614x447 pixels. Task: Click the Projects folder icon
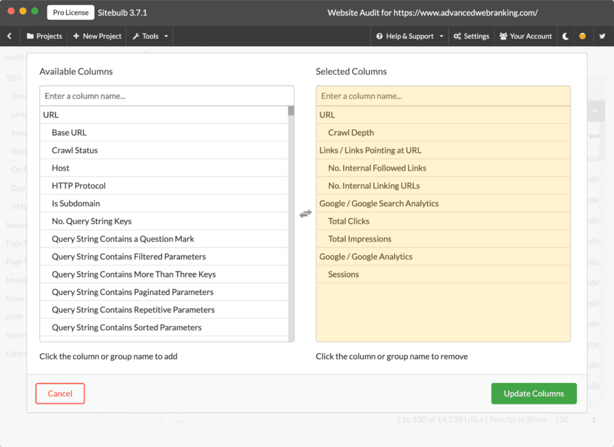coord(30,36)
